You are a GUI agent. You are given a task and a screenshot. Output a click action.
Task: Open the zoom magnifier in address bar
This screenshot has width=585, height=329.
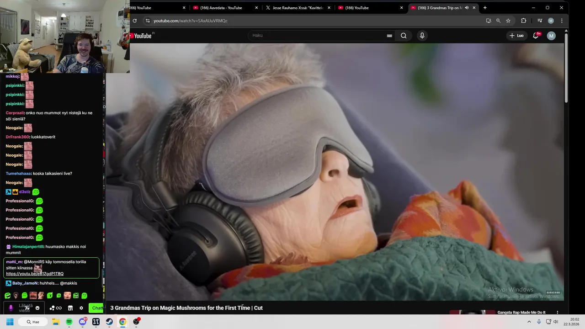pyautogui.click(x=498, y=21)
